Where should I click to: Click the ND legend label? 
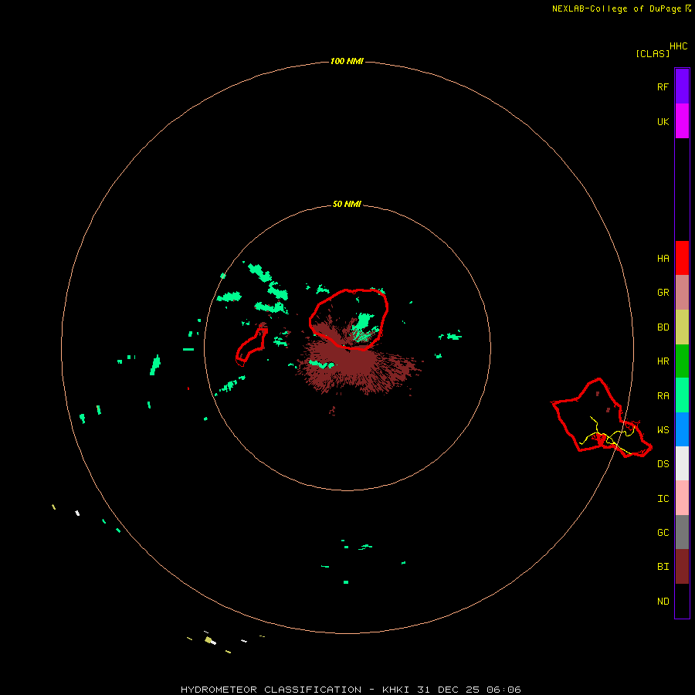coord(663,602)
